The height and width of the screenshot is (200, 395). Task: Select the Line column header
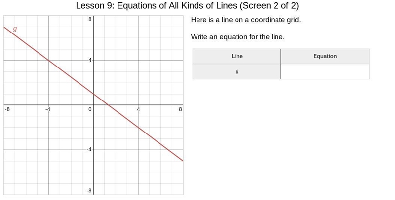[x=237, y=56]
